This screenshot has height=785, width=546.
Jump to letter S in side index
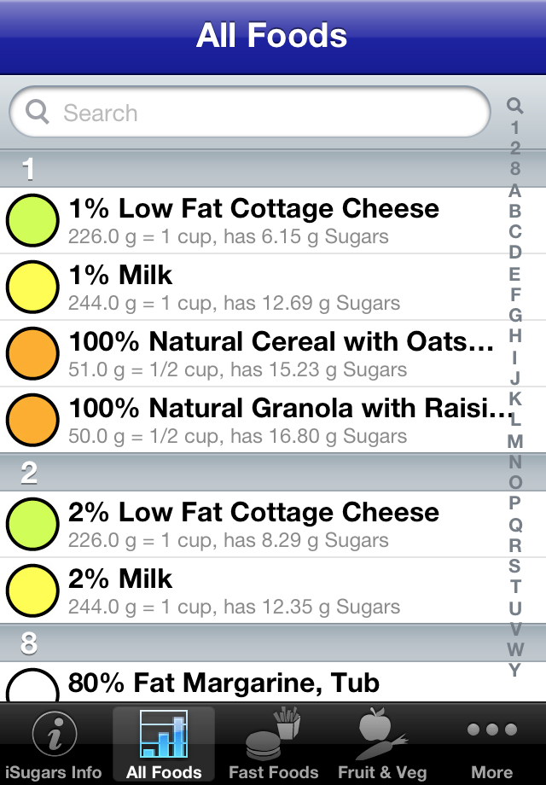click(x=514, y=566)
